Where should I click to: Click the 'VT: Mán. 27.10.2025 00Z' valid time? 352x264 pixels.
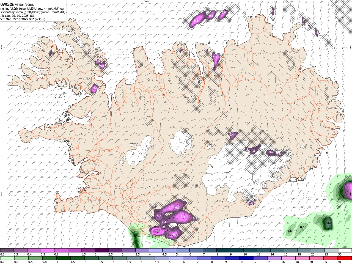17,19
